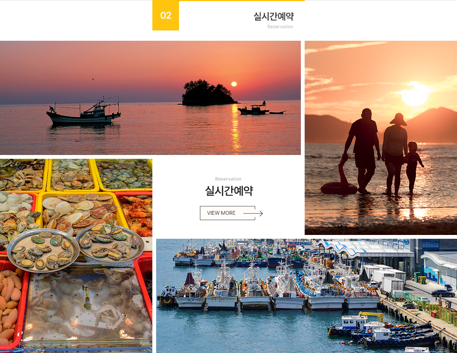Open the seafood shellfish market photo
The image size is (457, 353).
click(76, 256)
